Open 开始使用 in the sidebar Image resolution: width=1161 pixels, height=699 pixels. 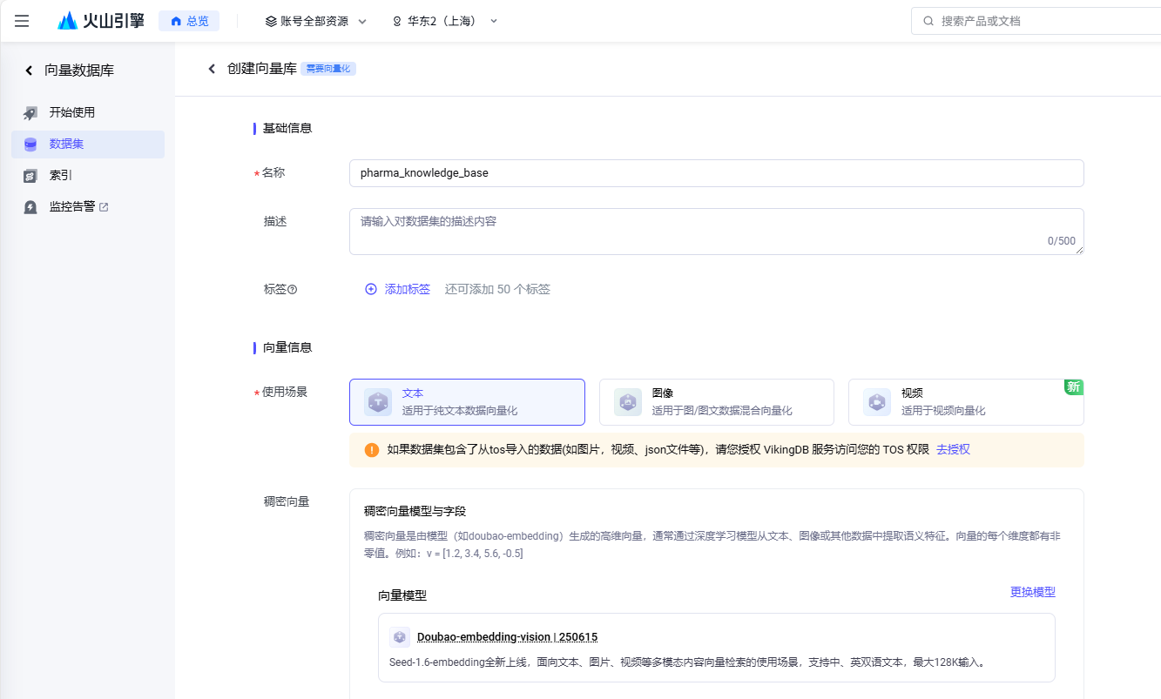coord(72,112)
